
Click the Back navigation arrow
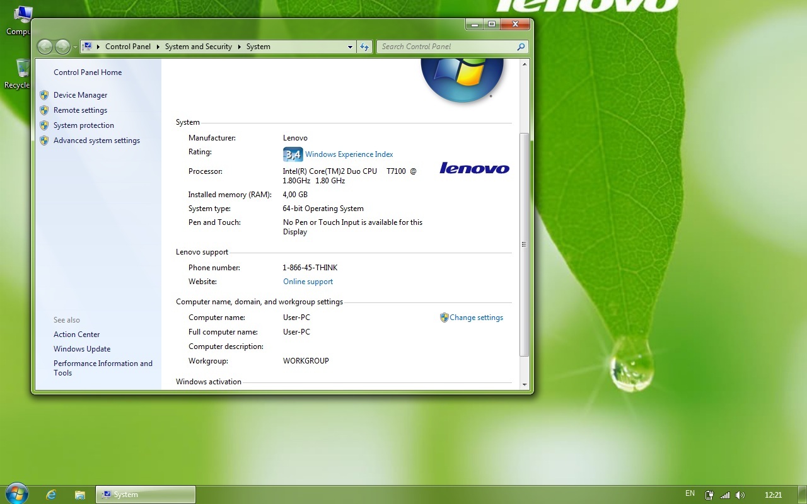click(45, 47)
